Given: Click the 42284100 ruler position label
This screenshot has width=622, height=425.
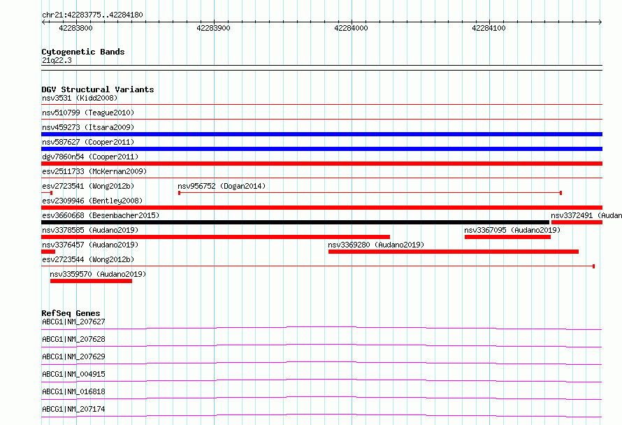Looking at the screenshot, I should pos(489,28).
